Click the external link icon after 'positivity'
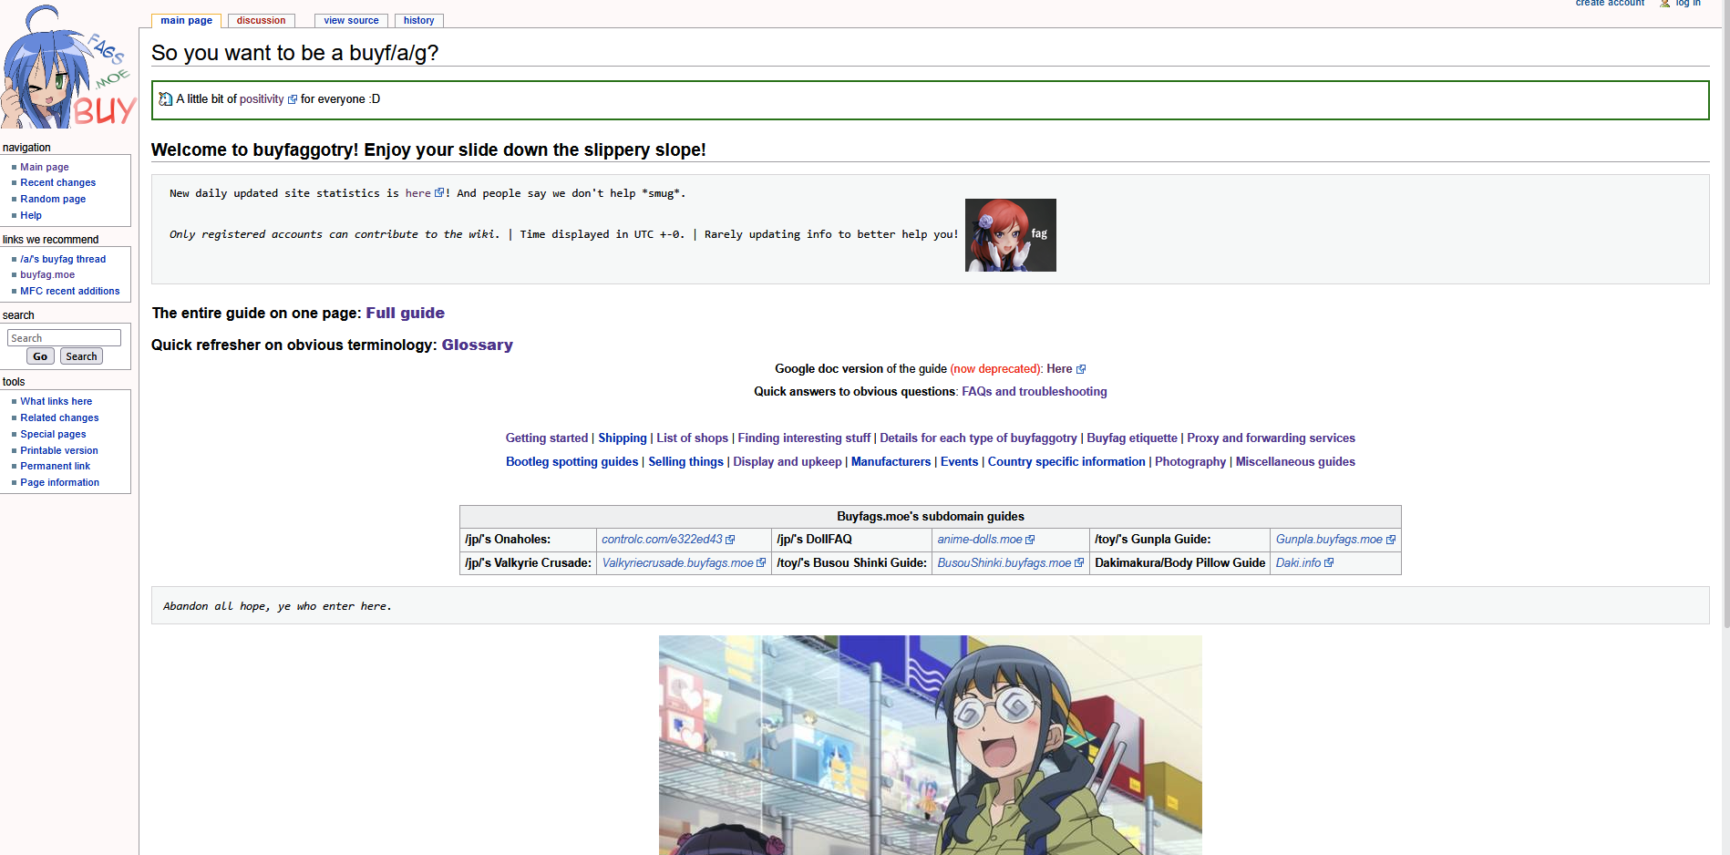Screen dimensions: 1730x855 [x=293, y=100]
